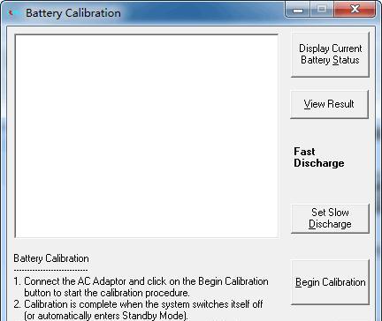Viewport: 382px width, 321px height.
Task: Click the empty title bar area beside the title
Action: click(202, 12)
